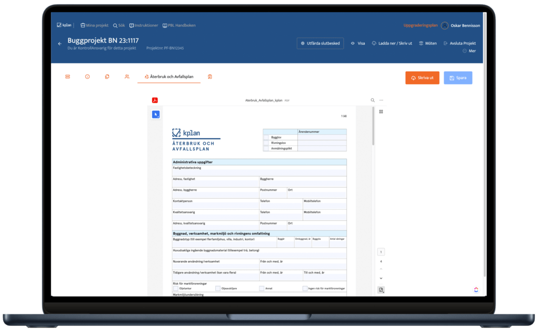This screenshot has width=539, height=332.
Task: Click the Adobe PDF logo icon
Action: pyautogui.click(x=155, y=100)
